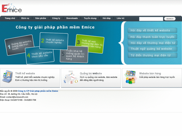This screenshot has width=182, height=136.
Task: Open Từ điển thương mại điện tử
Action: point(152,55)
